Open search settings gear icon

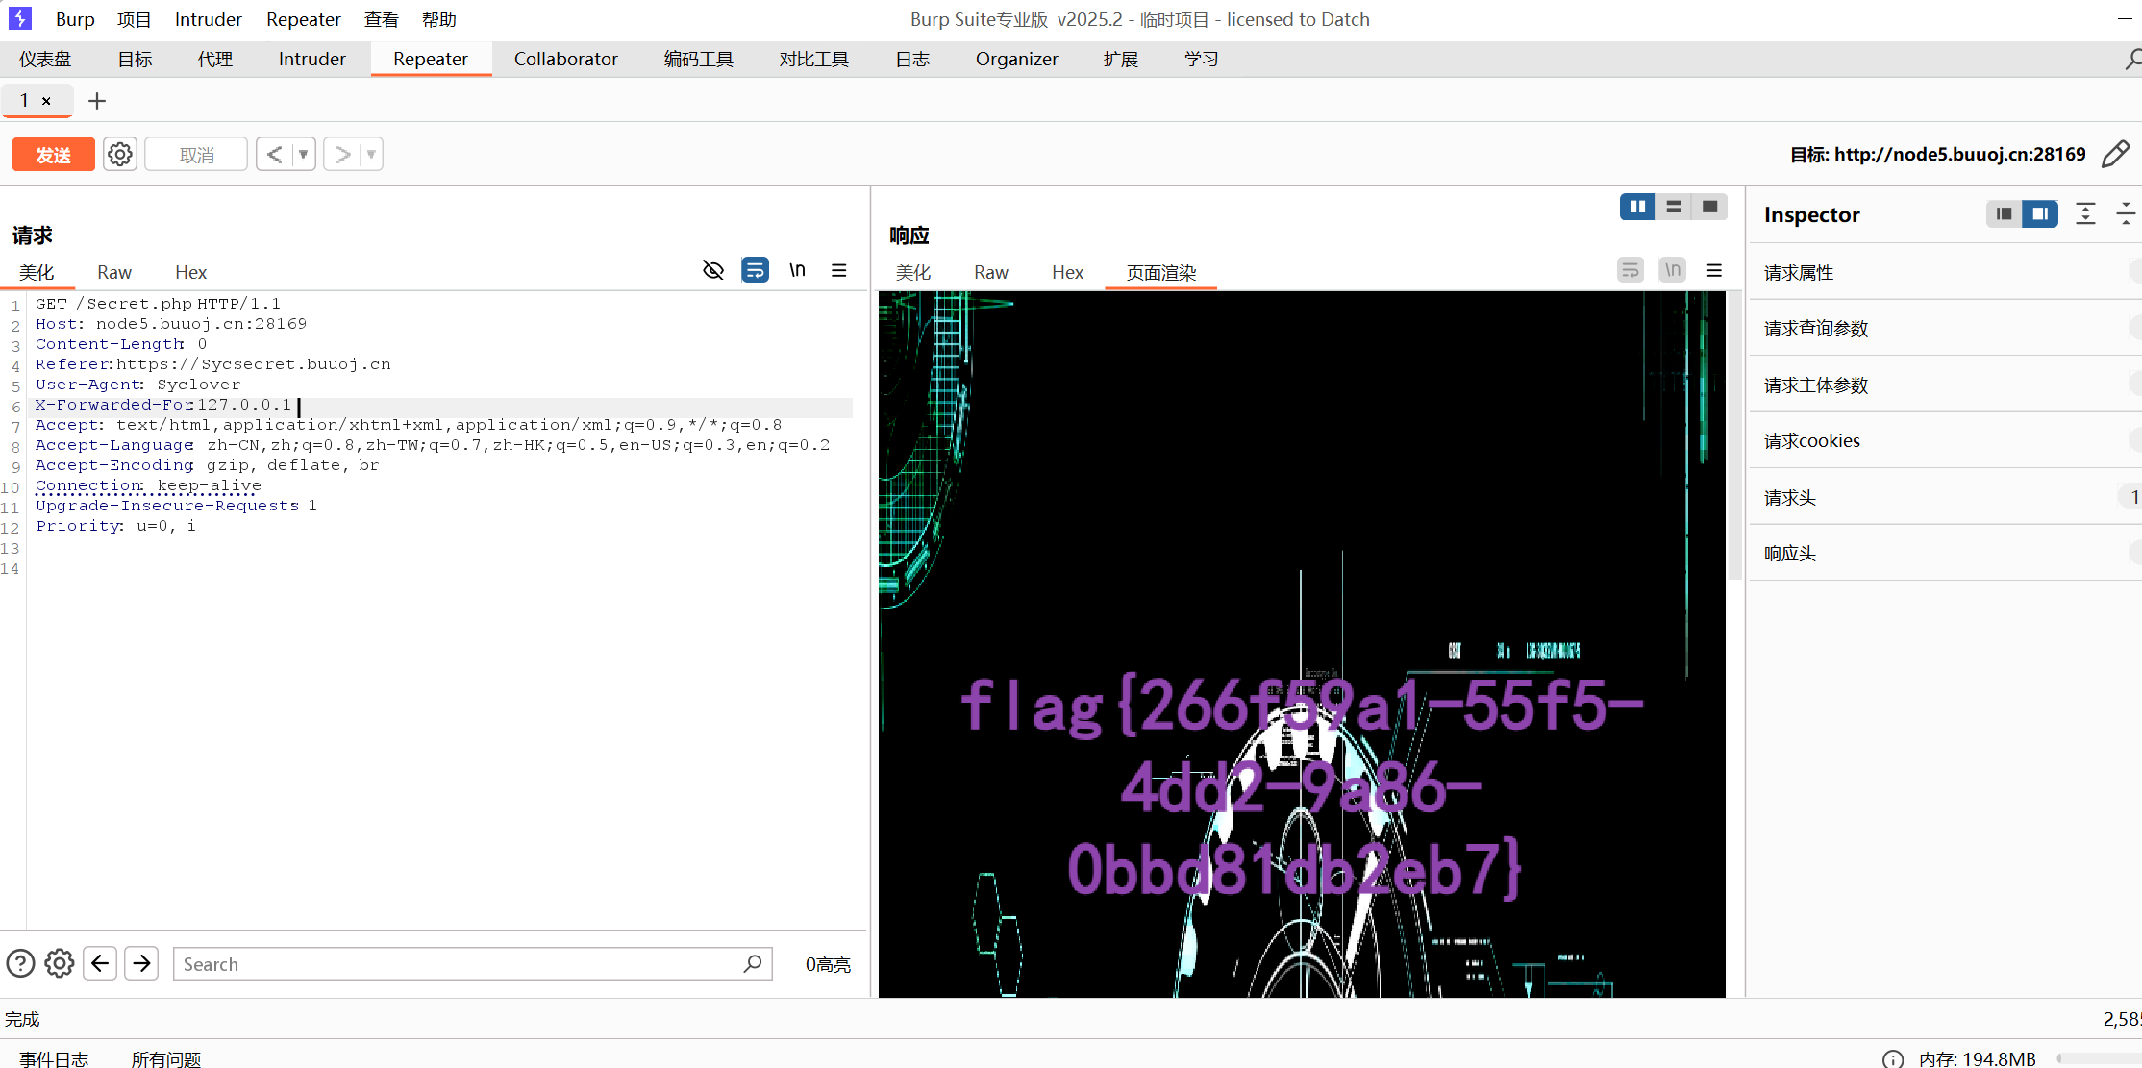coord(60,963)
